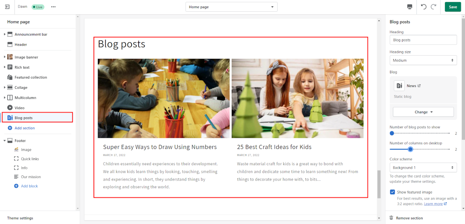Click the Save button
The height and width of the screenshot is (224, 465).
(x=453, y=7)
